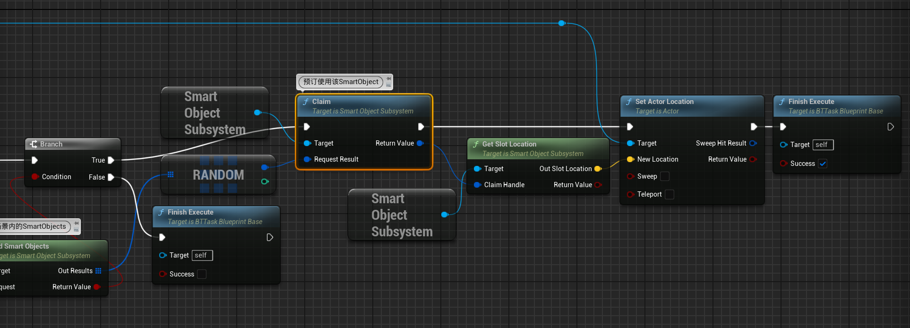Enable Success checkbox on lower Finish Execute node
This screenshot has width=910, height=328.
(202, 274)
